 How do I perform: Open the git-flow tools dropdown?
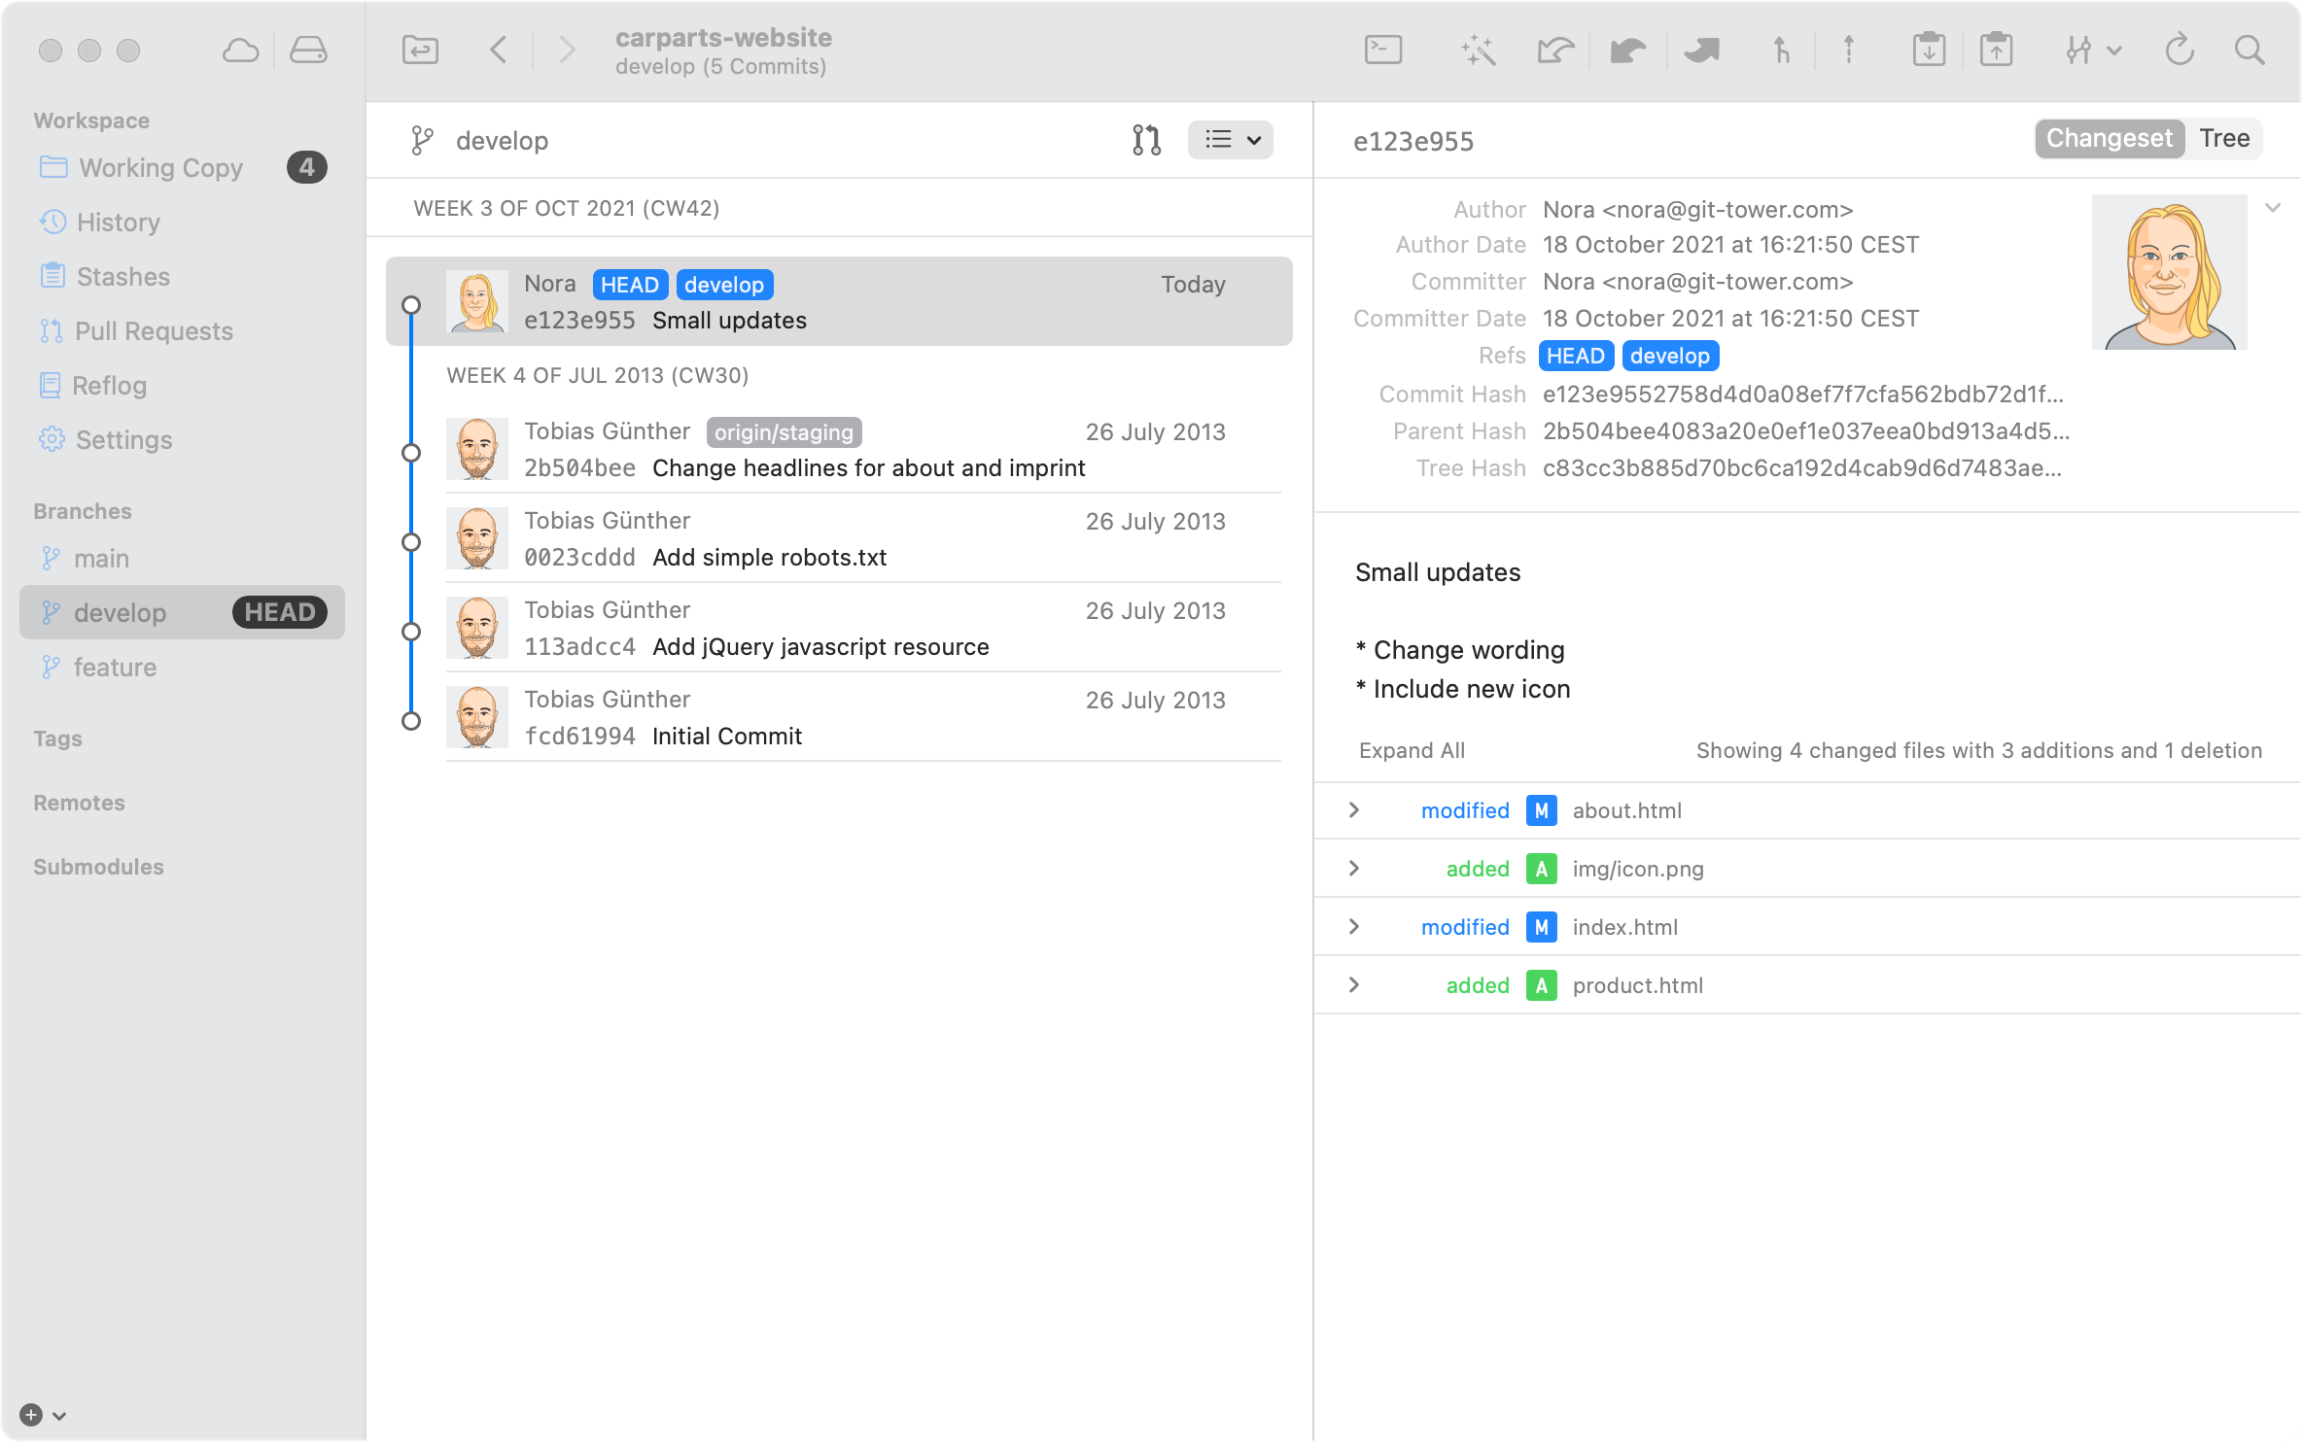click(x=2092, y=50)
